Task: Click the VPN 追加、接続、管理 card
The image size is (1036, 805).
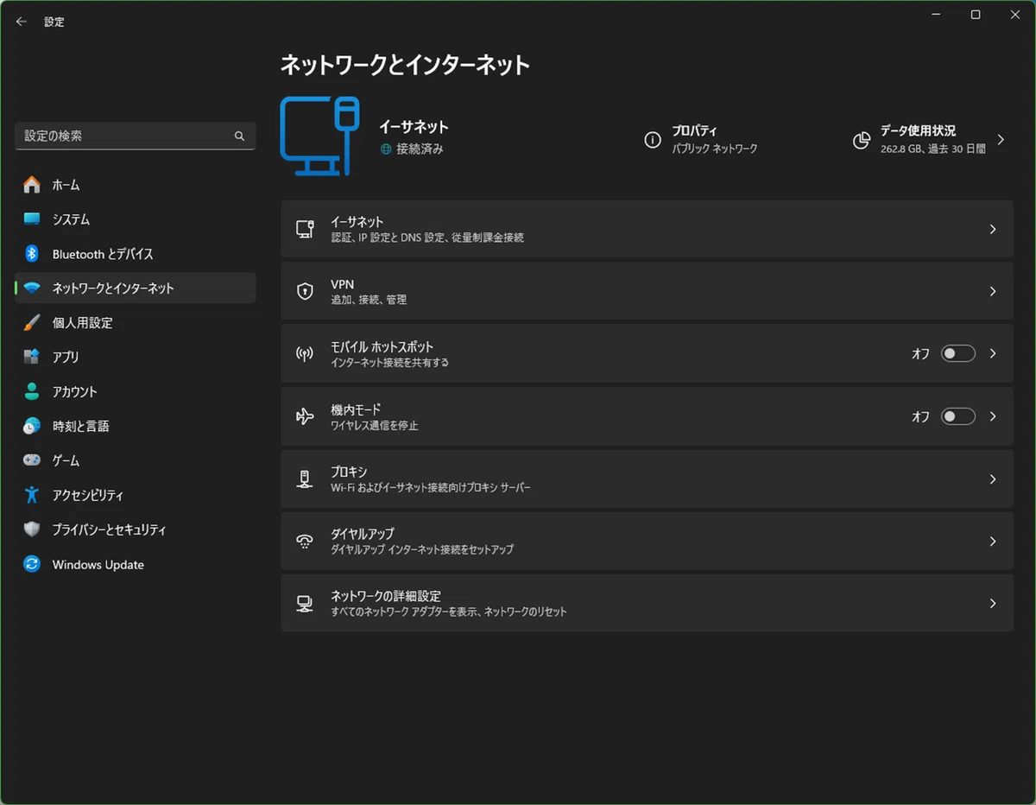Action: click(x=647, y=291)
